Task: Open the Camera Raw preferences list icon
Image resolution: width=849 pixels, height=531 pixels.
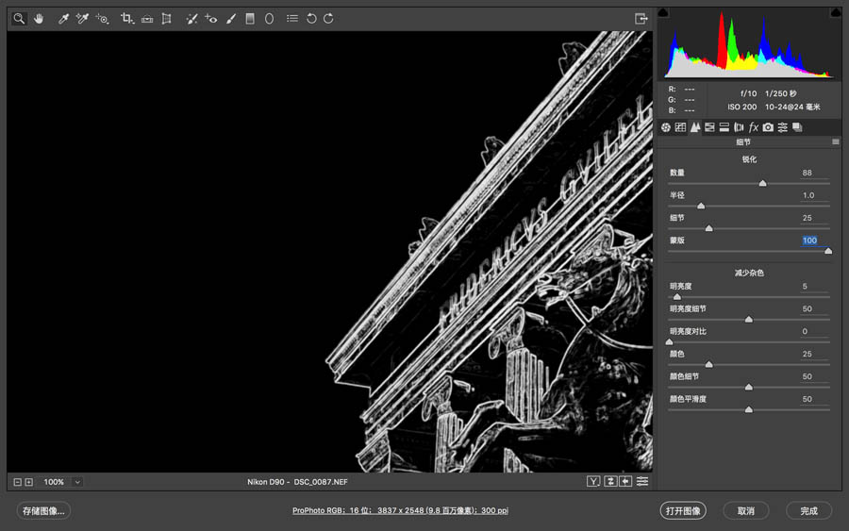Action: tap(291, 19)
